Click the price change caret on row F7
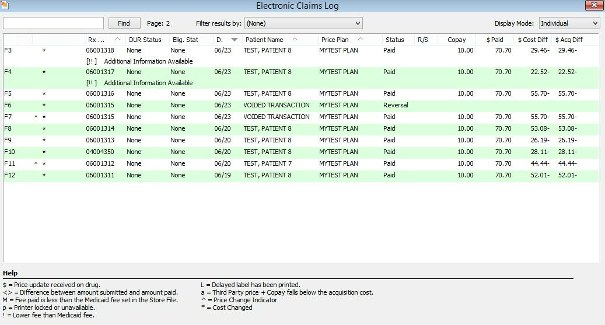605x325 pixels. click(x=36, y=117)
